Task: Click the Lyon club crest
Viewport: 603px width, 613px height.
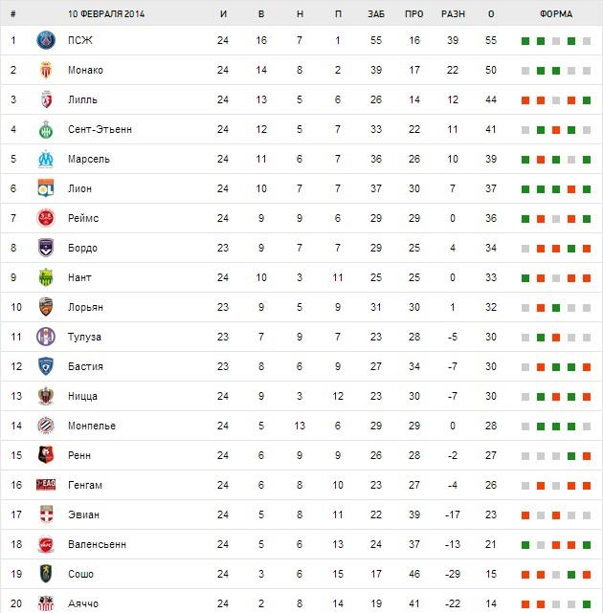Action: pos(45,188)
